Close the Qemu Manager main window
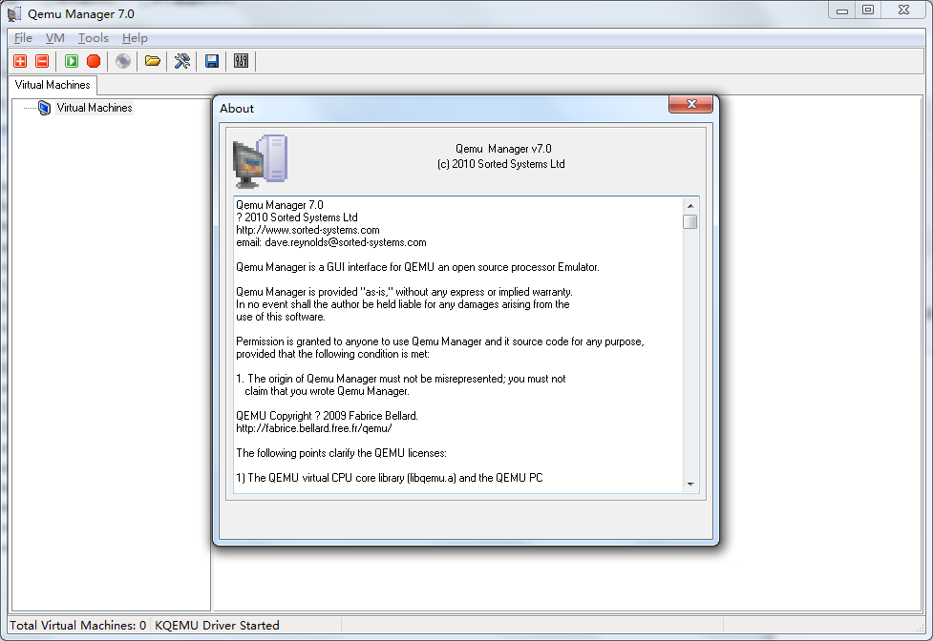Viewport: 933px width, 641px height. pyautogui.click(x=903, y=10)
